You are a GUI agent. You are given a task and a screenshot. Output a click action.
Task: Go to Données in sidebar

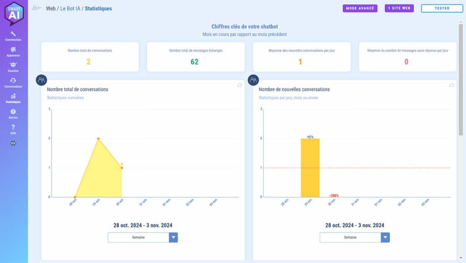(x=13, y=66)
